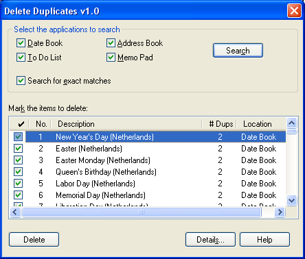Select the Labor Day (Netherlands) description
The image size is (305, 259).
(95, 184)
